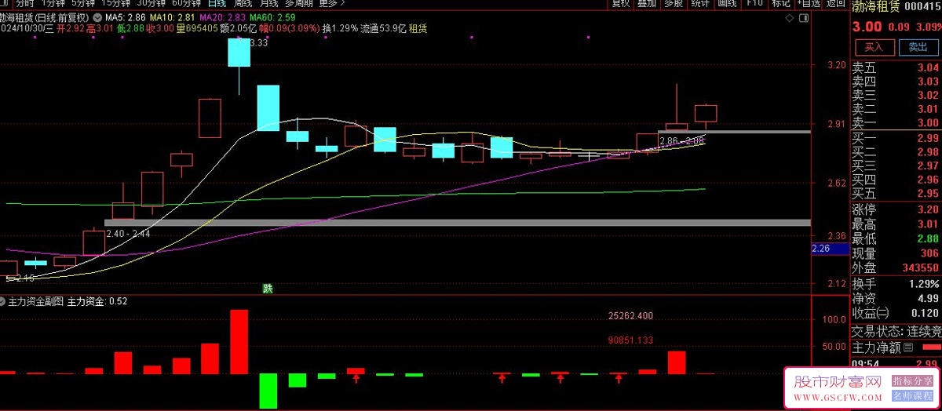Click the 卖三 price 3.02
Screen dimensions: 942x411
(927, 96)
